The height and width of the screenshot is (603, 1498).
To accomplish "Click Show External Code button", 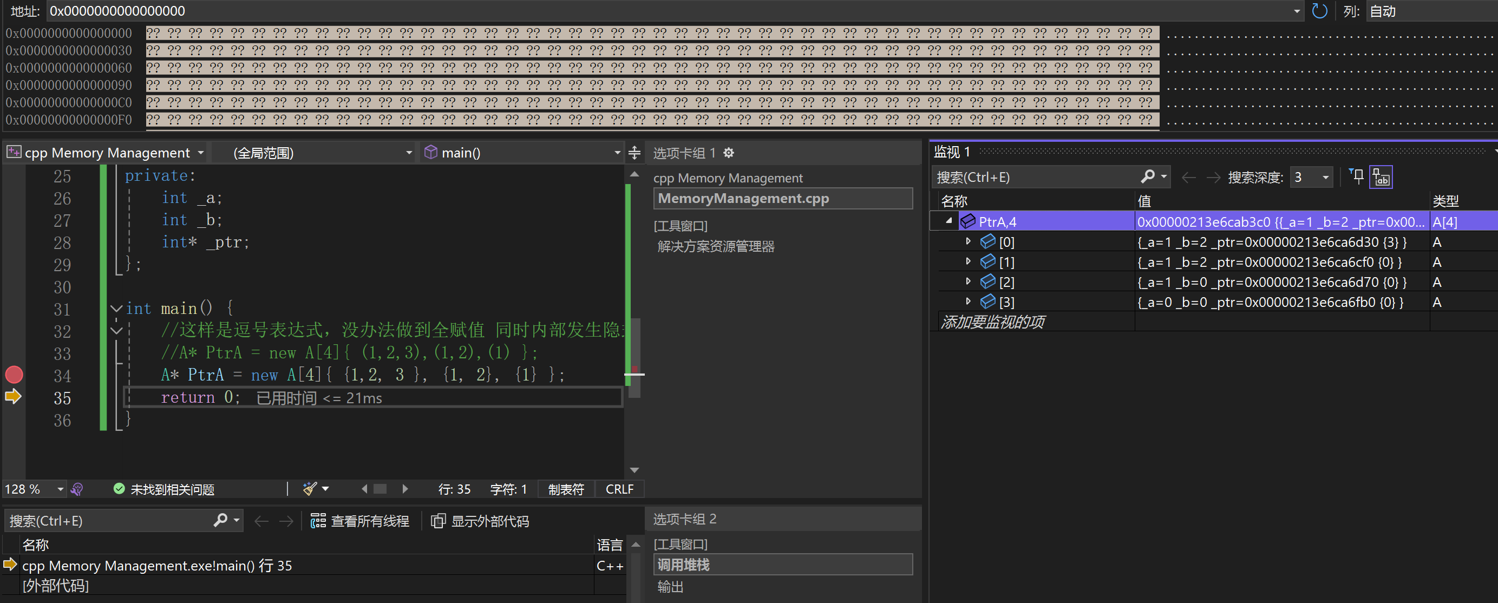I will point(480,521).
